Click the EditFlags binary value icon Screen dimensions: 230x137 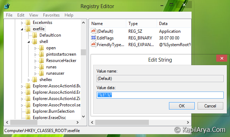coord(93,38)
